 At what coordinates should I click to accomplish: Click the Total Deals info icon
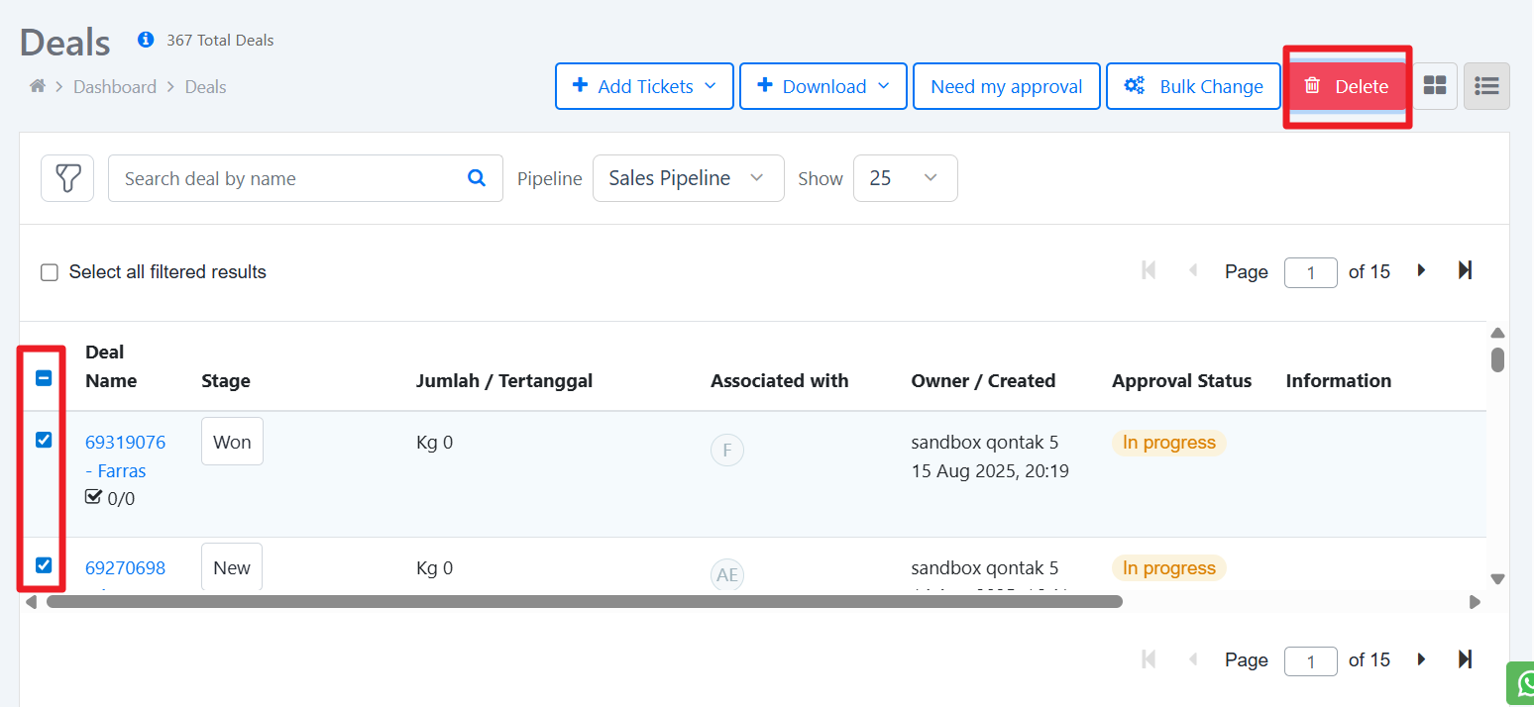[x=147, y=41]
